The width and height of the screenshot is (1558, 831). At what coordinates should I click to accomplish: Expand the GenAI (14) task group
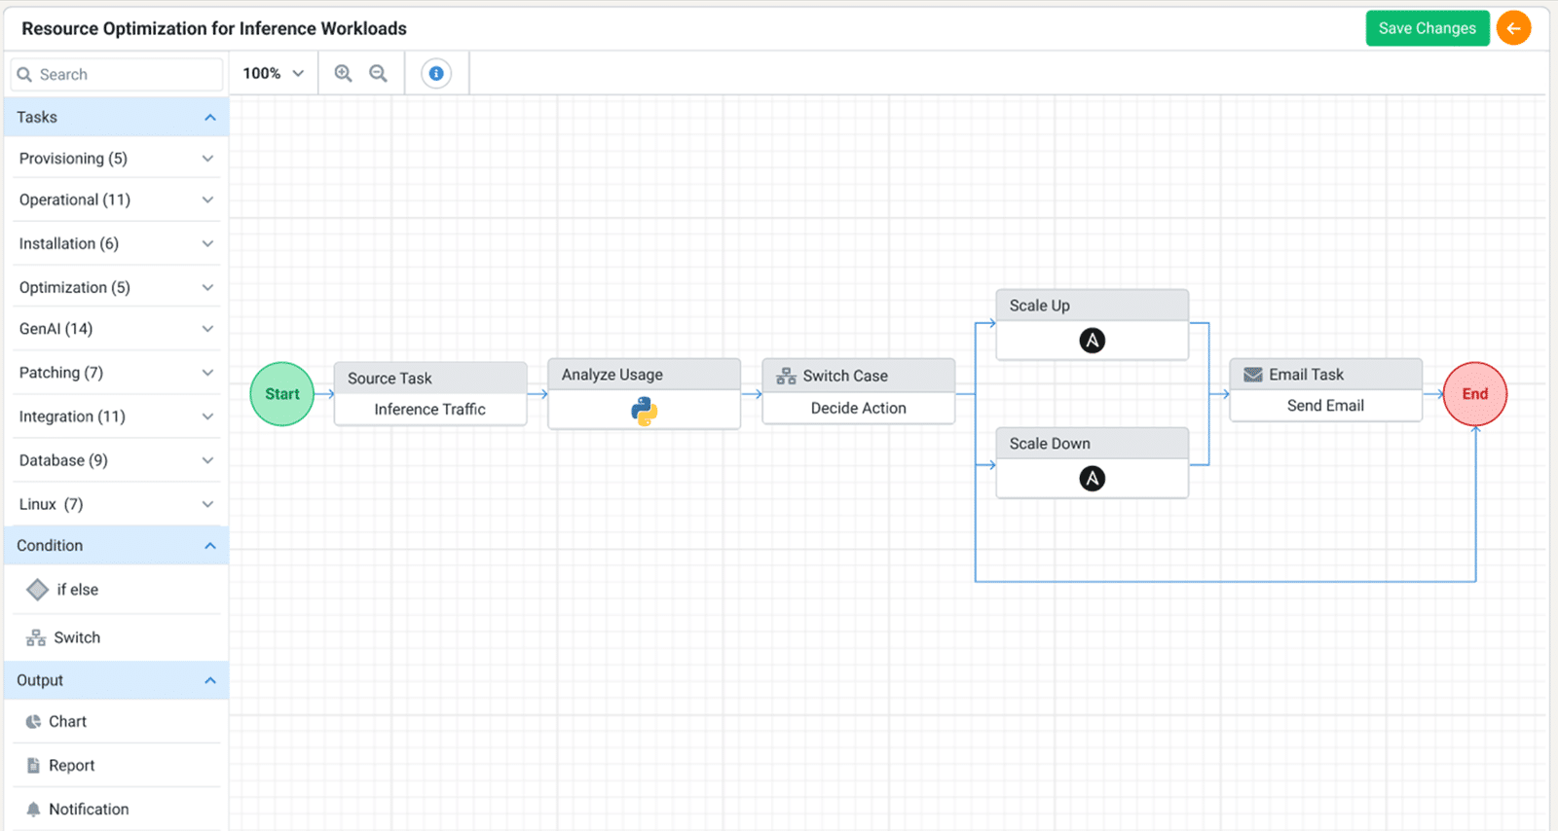pos(115,329)
